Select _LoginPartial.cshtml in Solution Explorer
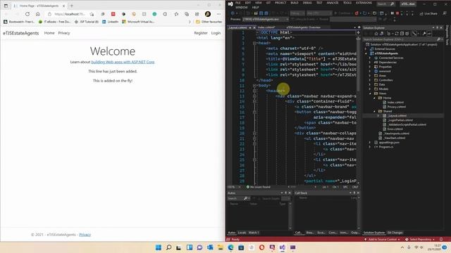 click(400, 120)
